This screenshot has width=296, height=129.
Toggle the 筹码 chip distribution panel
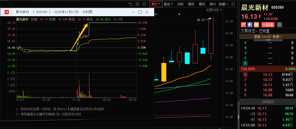point(191,4)
